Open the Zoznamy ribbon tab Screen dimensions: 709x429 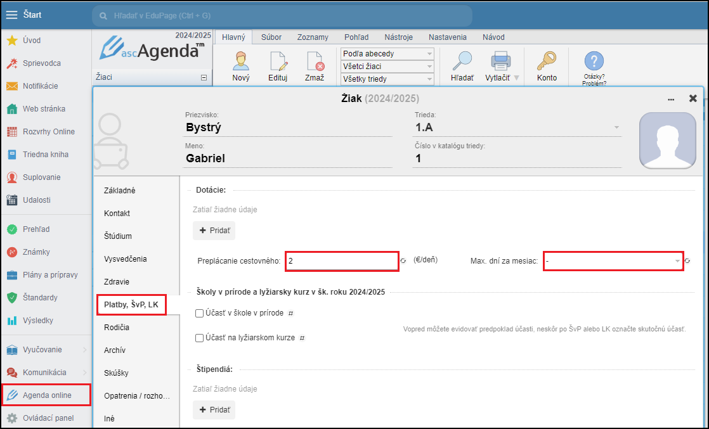tap(313, 37)
